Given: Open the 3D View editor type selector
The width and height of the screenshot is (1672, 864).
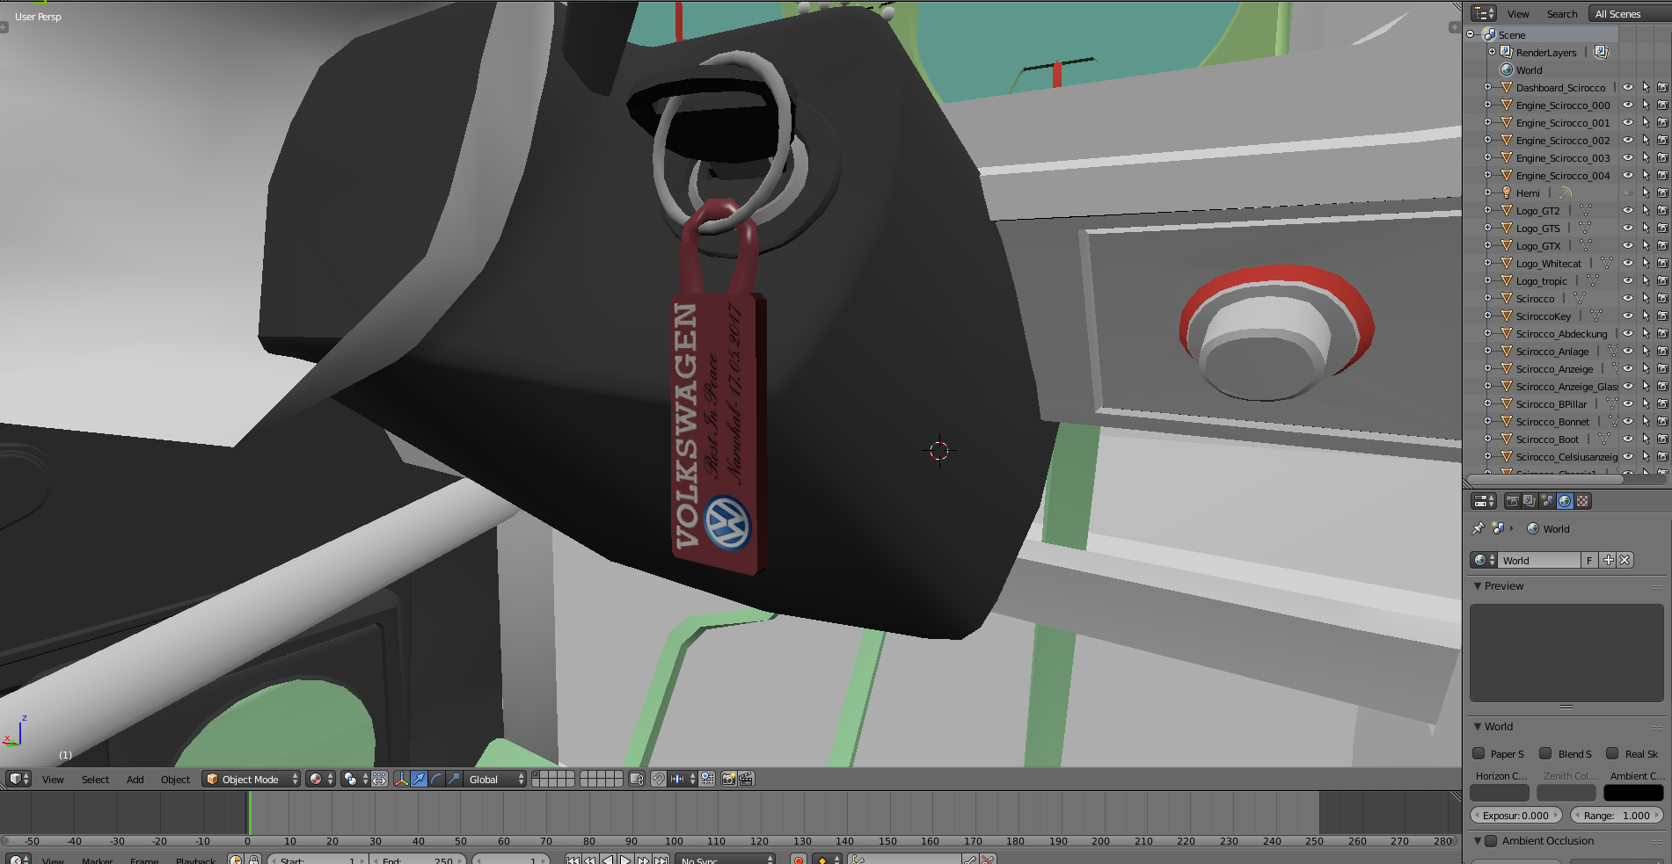Looking at the screenshot, I should point(18,779).
